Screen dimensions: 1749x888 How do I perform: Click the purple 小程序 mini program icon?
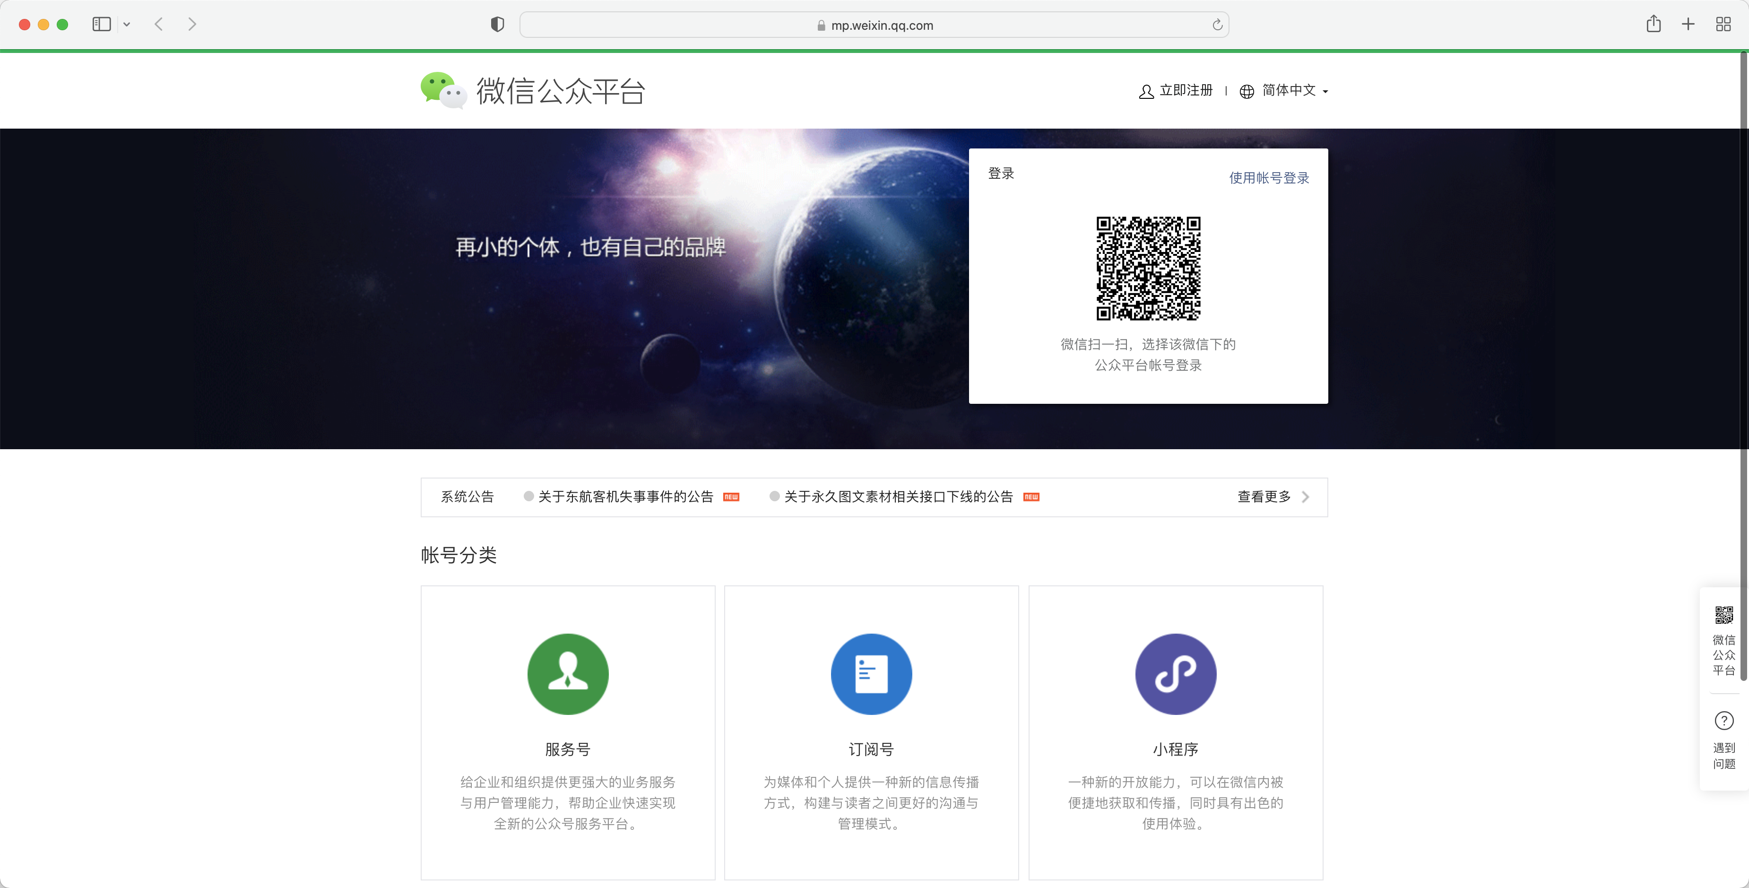(1175, 673)
